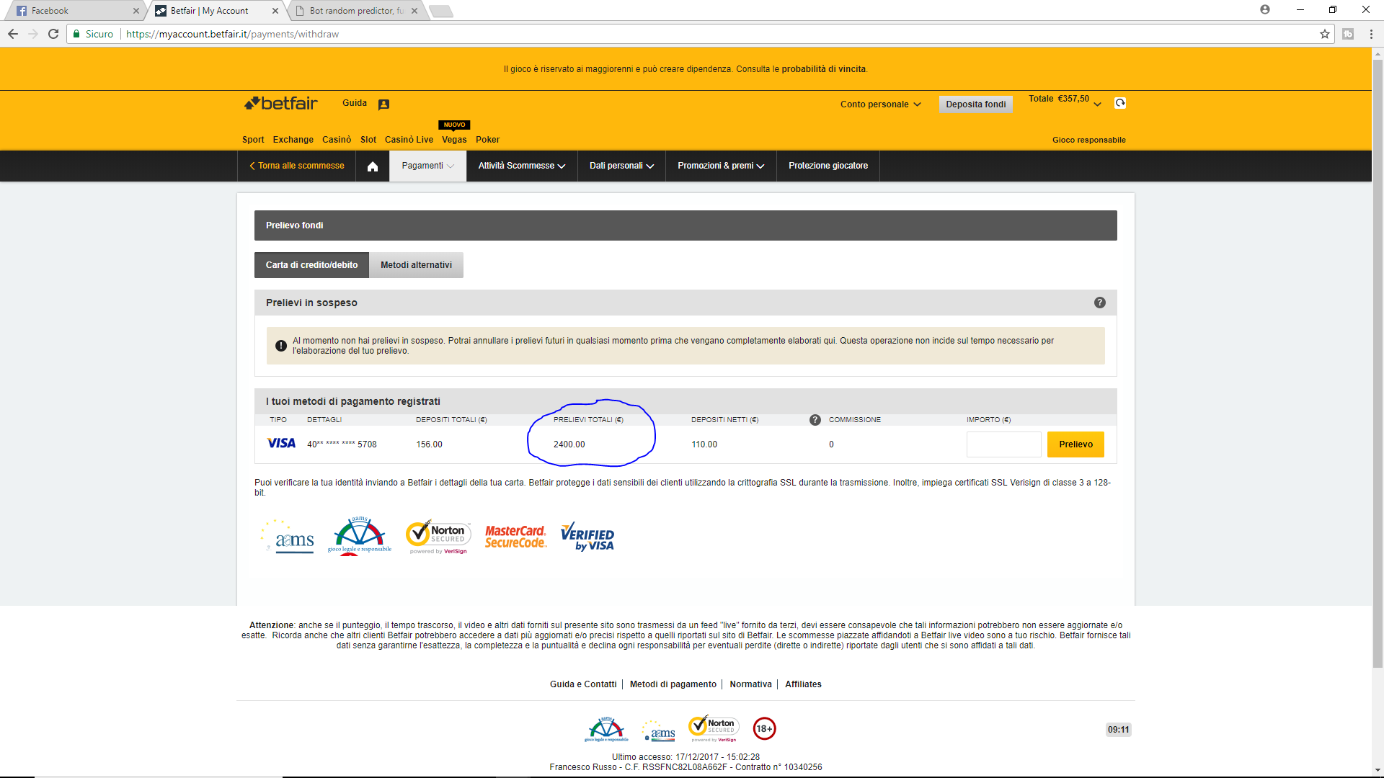Go back with the browser back arrow
Image resolution: width=1384 pixels, height=778 pixels.
point(13,34)
